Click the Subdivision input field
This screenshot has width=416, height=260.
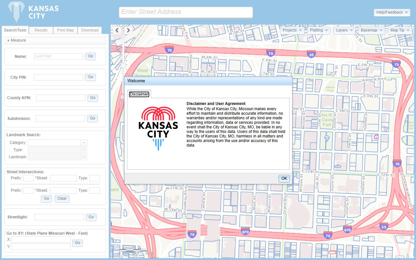pos(60,119)
